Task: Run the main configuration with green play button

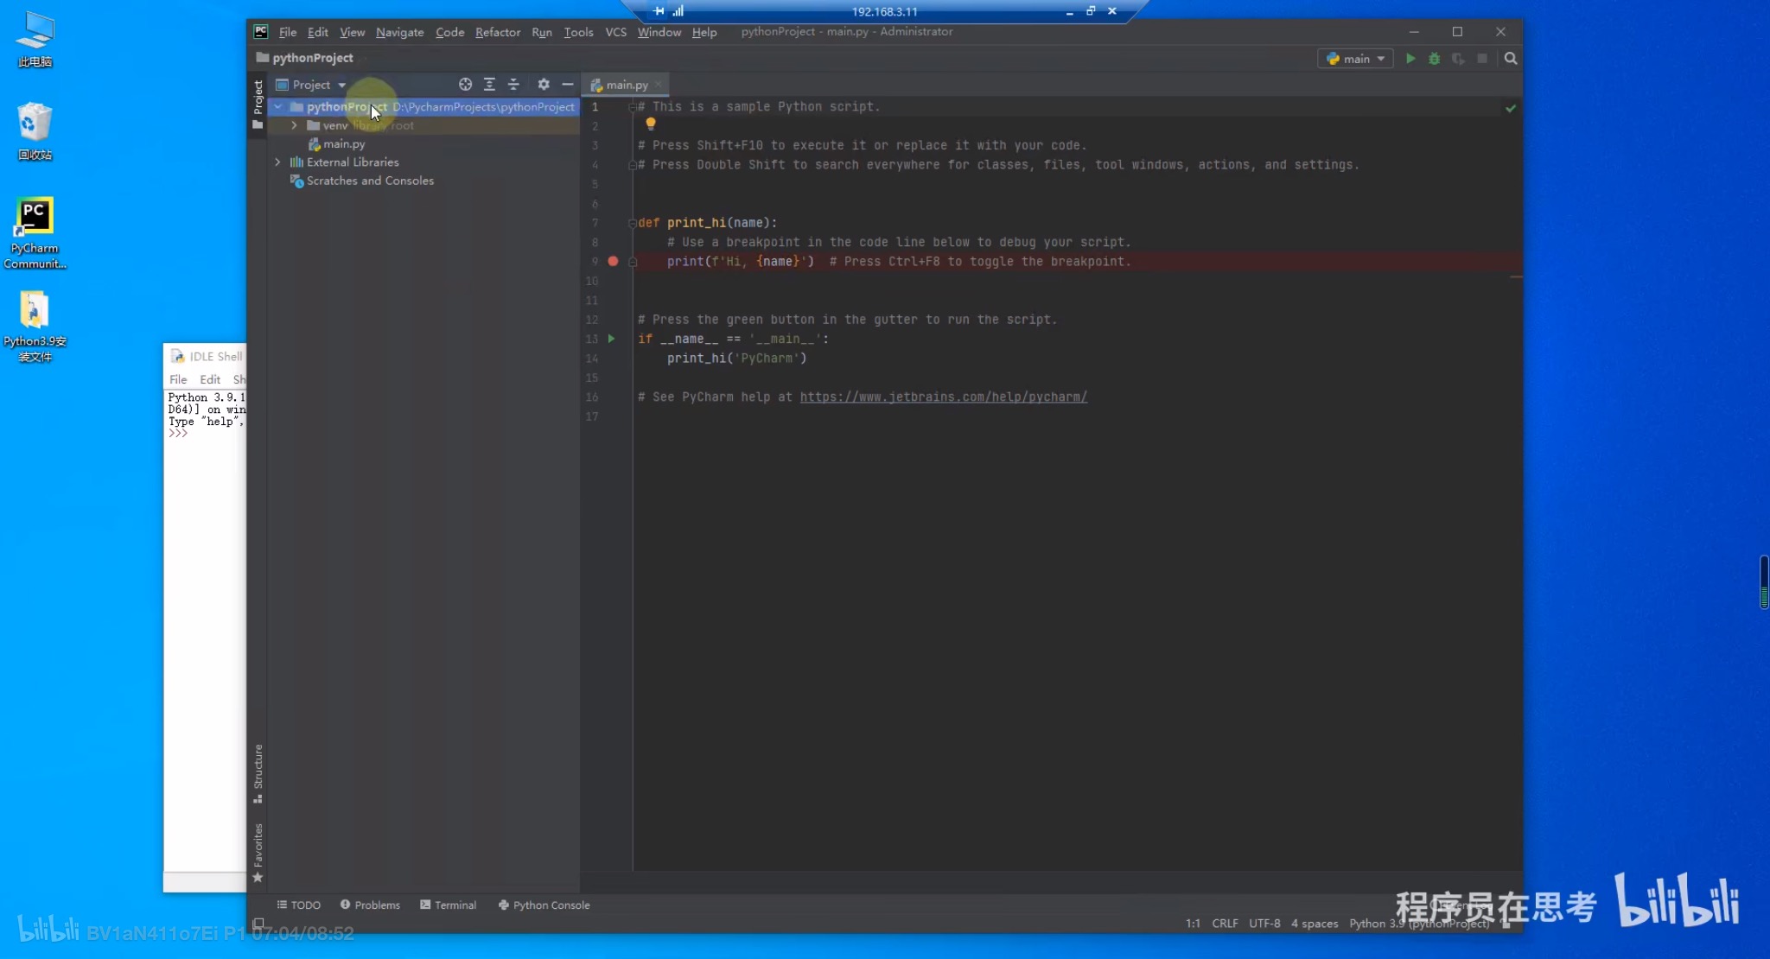Action: [x=1410, y=59]
